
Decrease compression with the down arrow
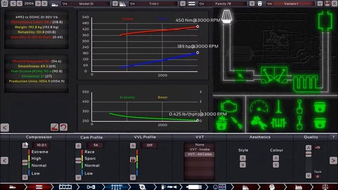(25, 177)
